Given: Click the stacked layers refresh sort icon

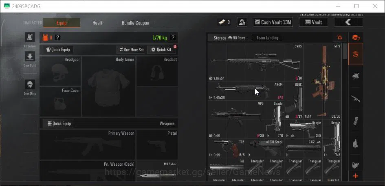Looking at the screenshot, I should 356,38.
